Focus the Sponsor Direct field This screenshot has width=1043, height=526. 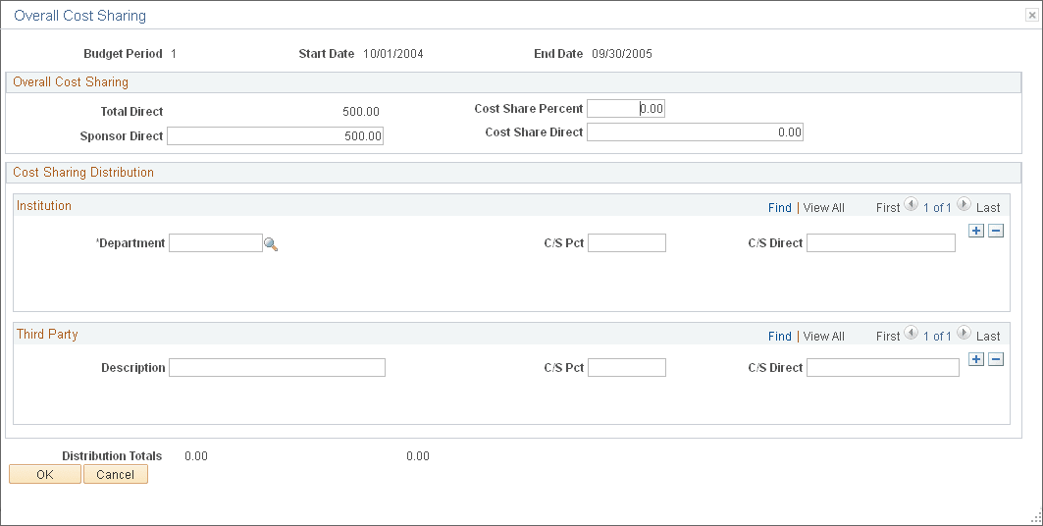tap(276, 135)
